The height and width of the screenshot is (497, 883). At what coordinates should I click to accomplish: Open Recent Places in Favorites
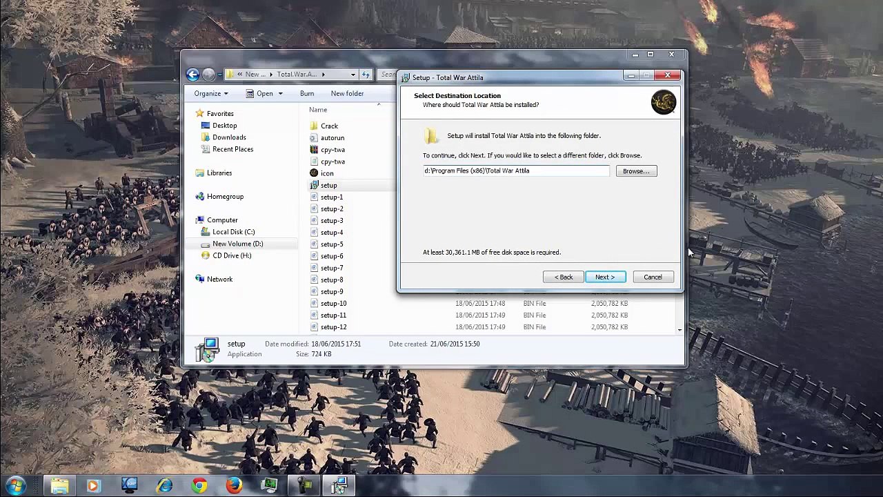point(227,149)
